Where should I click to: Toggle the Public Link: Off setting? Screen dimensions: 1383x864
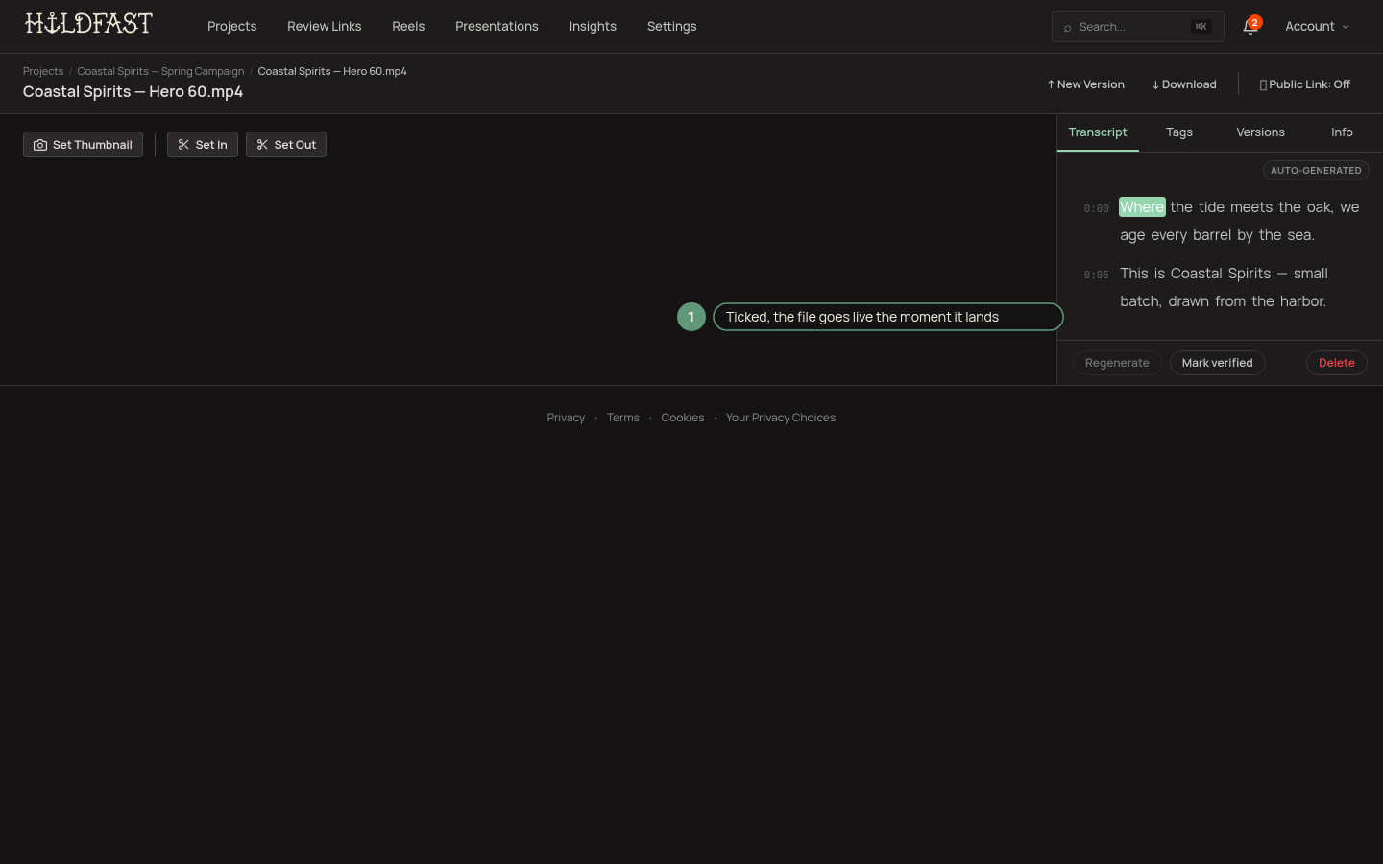coord(1304,84)
